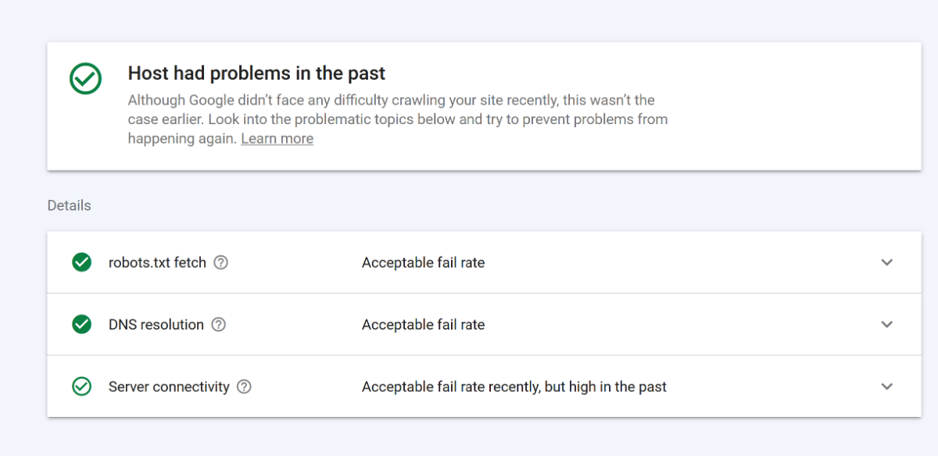Click the large green checkmark host status icon
Viewport: 938px width, 456px height.
(85, 78)
